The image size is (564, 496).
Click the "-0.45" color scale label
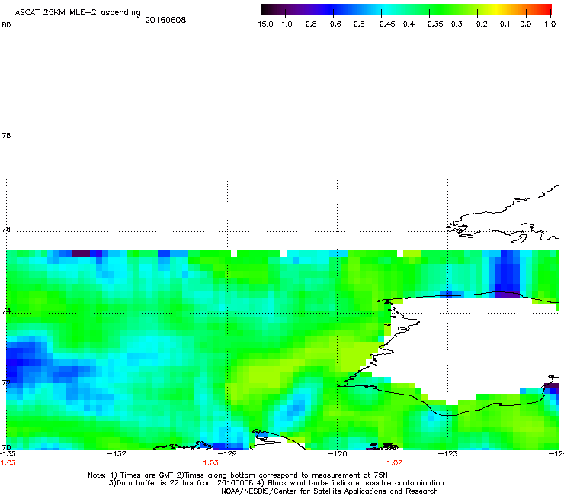(x=385, y=24)
